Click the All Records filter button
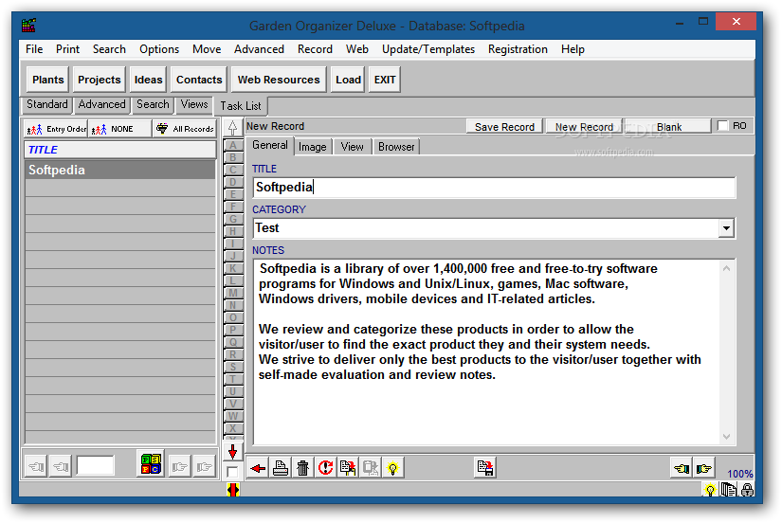782x523 pixels. tap(185, 129)
